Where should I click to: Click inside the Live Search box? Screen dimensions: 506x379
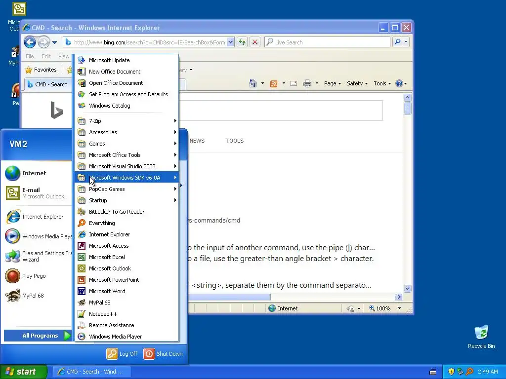coord(327,42)
